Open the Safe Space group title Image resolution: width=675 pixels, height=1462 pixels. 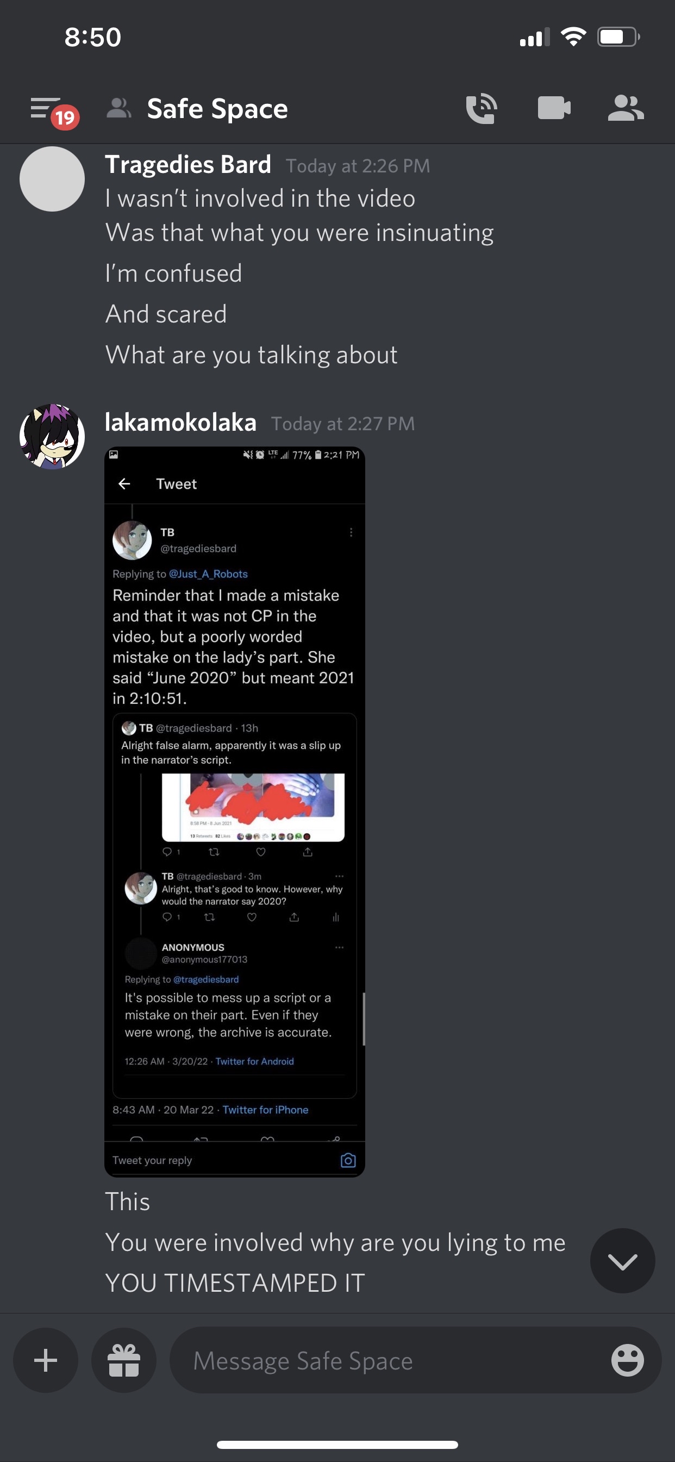[x=217, y=108]
